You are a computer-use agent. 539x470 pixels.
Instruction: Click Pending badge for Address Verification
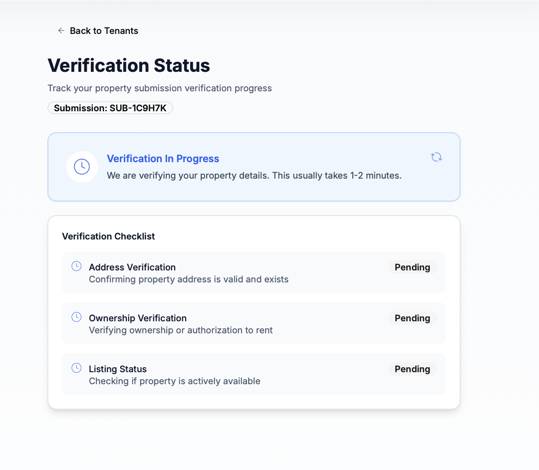coord(412,267)
